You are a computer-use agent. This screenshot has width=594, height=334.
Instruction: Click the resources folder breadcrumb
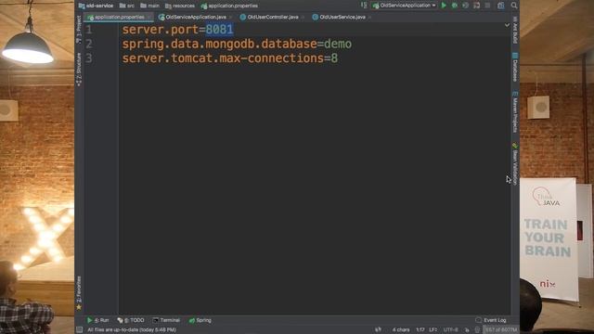[x=180, y=6]
